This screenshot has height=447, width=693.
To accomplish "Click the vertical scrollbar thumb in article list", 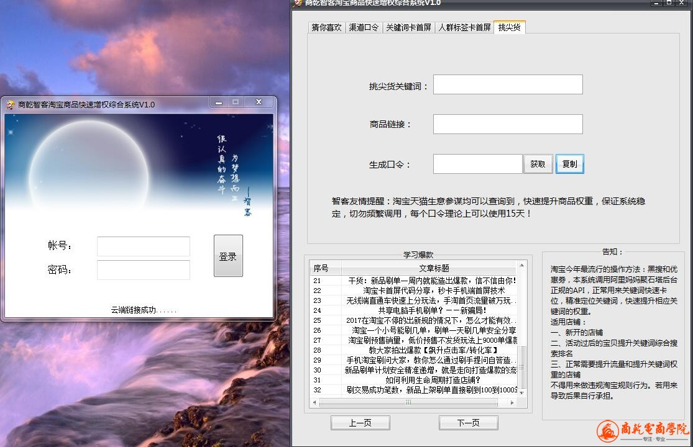I will click(522, 367).
